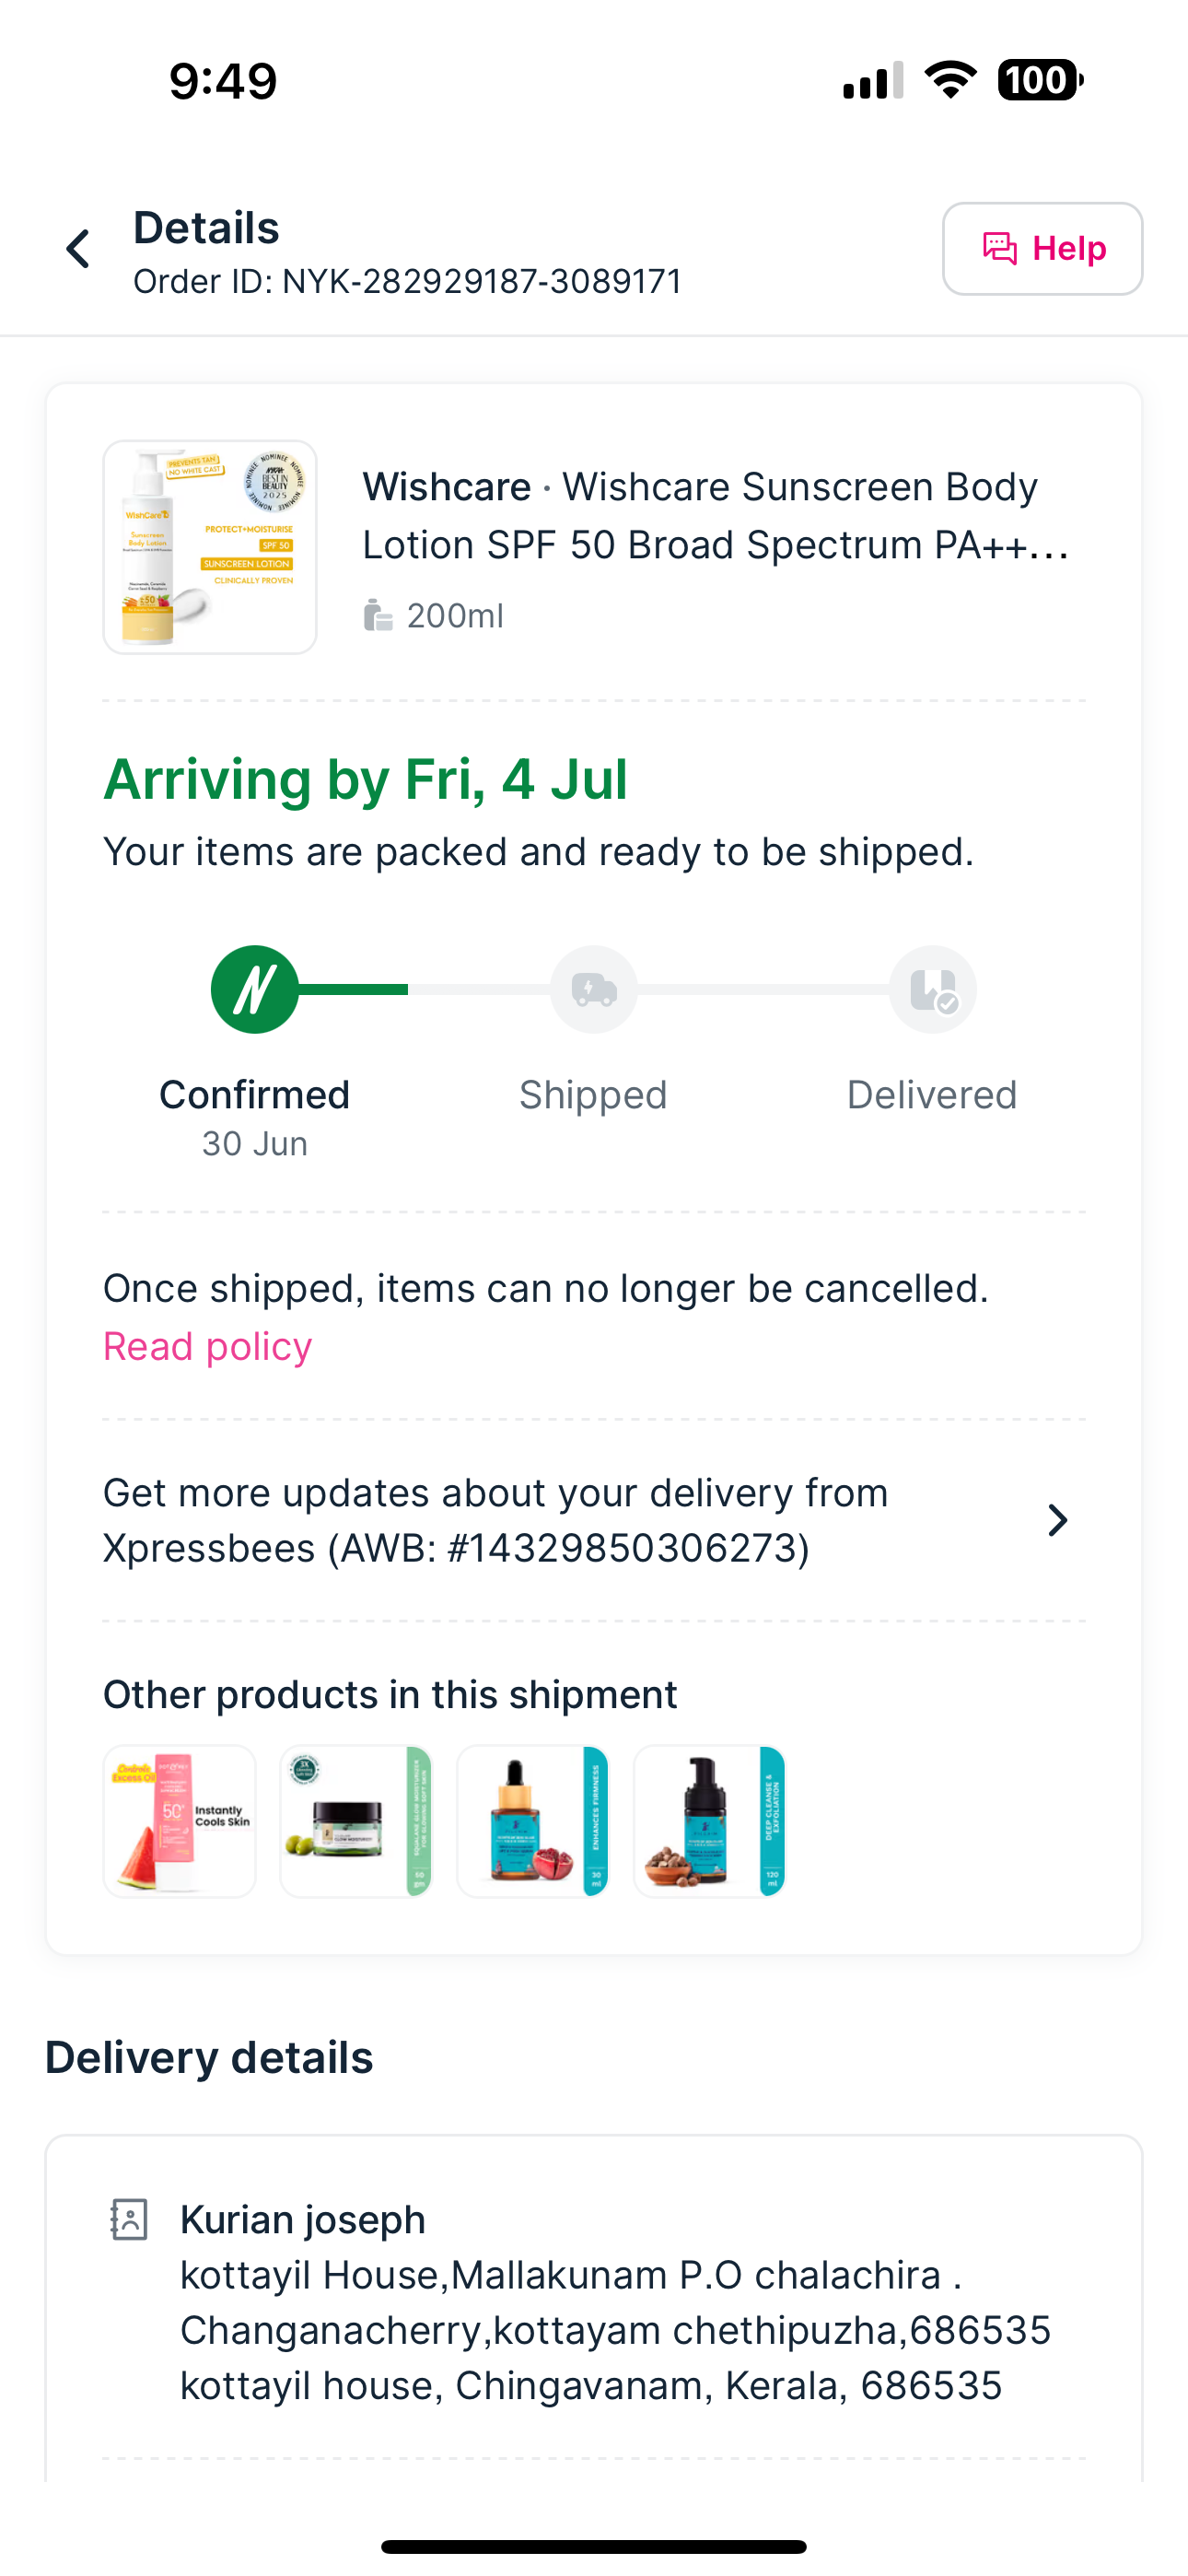This screenshot has width=1188, height=2576.
Task: Open the watermelon sunscreen product thumbnail
Action: tap(180, 1821)
